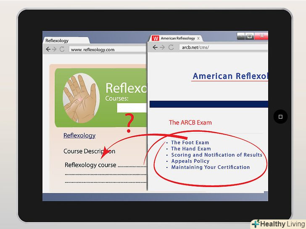306x229 pixels.
Task: Open Maintaining Your Certification link
Action: 211,167
